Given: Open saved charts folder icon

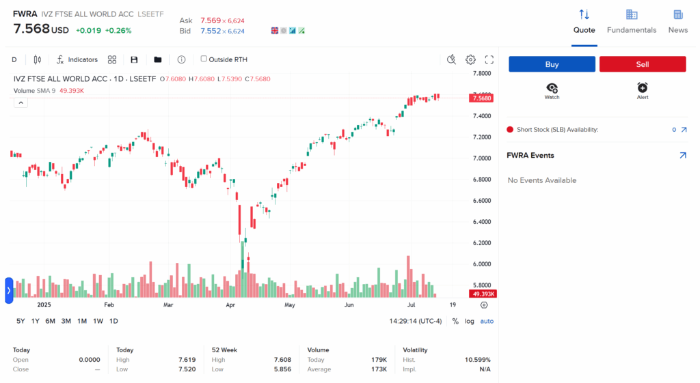Looking at the screenshot, I should tap(158, 59).
